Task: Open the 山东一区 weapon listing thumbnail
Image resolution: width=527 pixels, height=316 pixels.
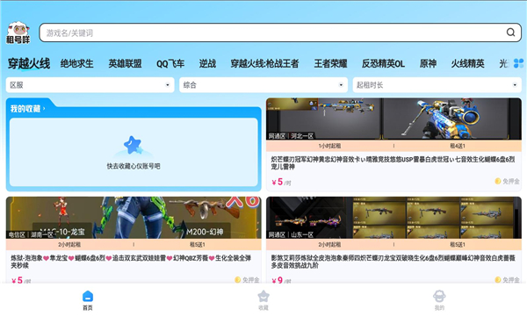Action: (393, 218)
